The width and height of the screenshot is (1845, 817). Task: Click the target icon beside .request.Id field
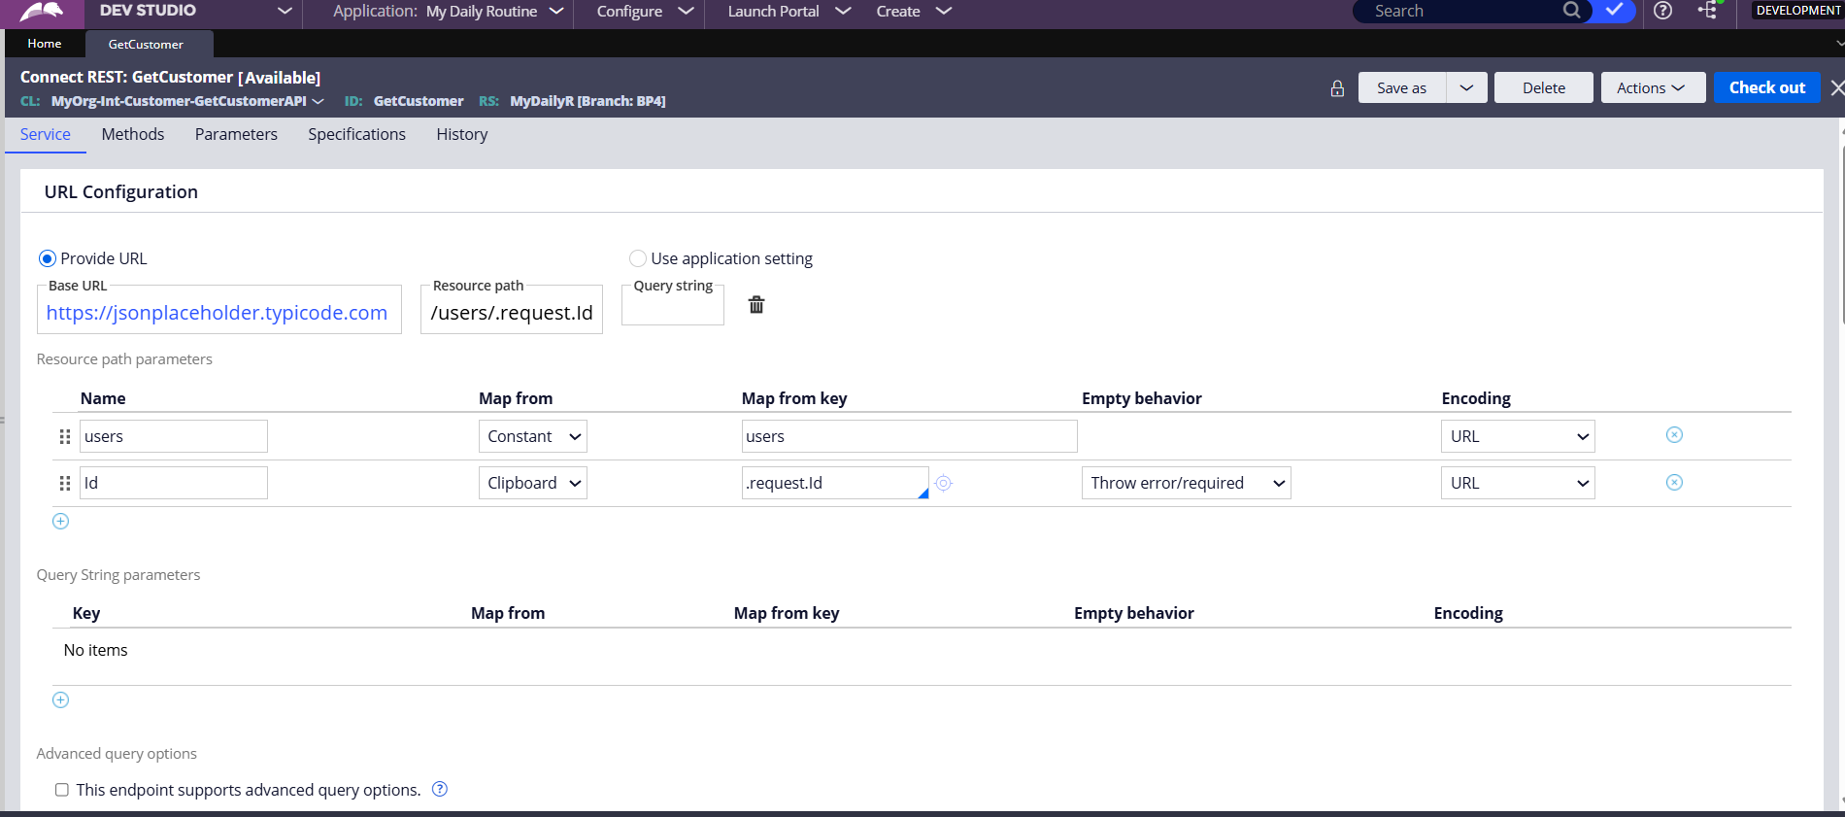(944, 483)
